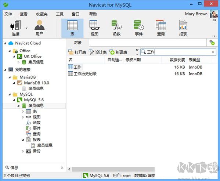This screenshot has width=220, height=181.
Task: Select the MySQL 5.6 connection icon in tree
Action: click(x=19, y=100)
